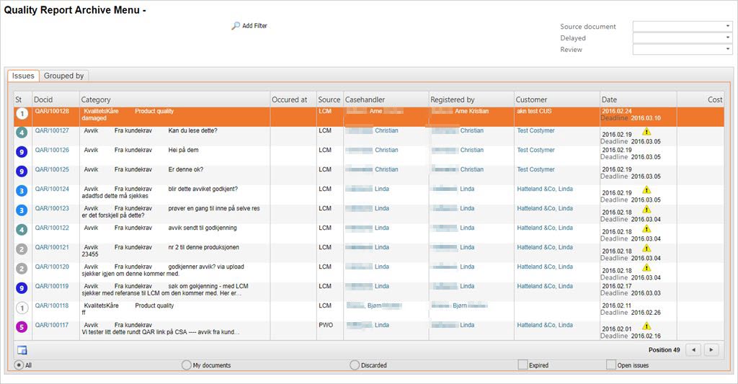Click warning triangle icon in QAR/100127 row
Image resolution: width=738 pixels, height=384 pixels.
pos(646,131)
